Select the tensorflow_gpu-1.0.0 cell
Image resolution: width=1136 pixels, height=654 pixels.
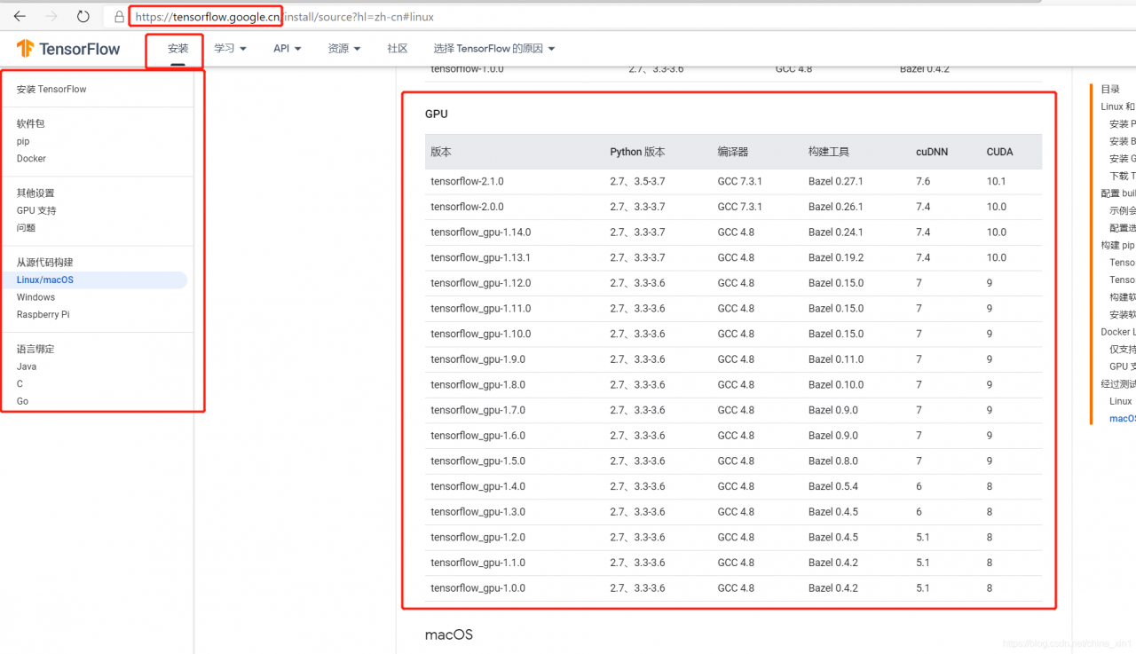pos(478,588)
